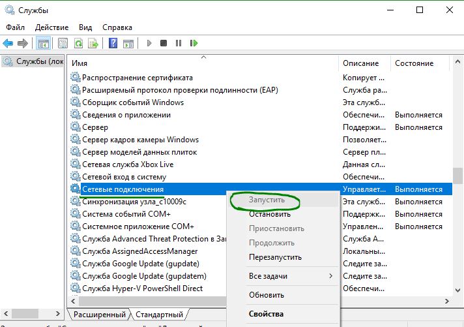The width and height of the screenshot is (464, 327).
Task: Click the Pause service toolbar icon
Action: click(x=179, y=43)
